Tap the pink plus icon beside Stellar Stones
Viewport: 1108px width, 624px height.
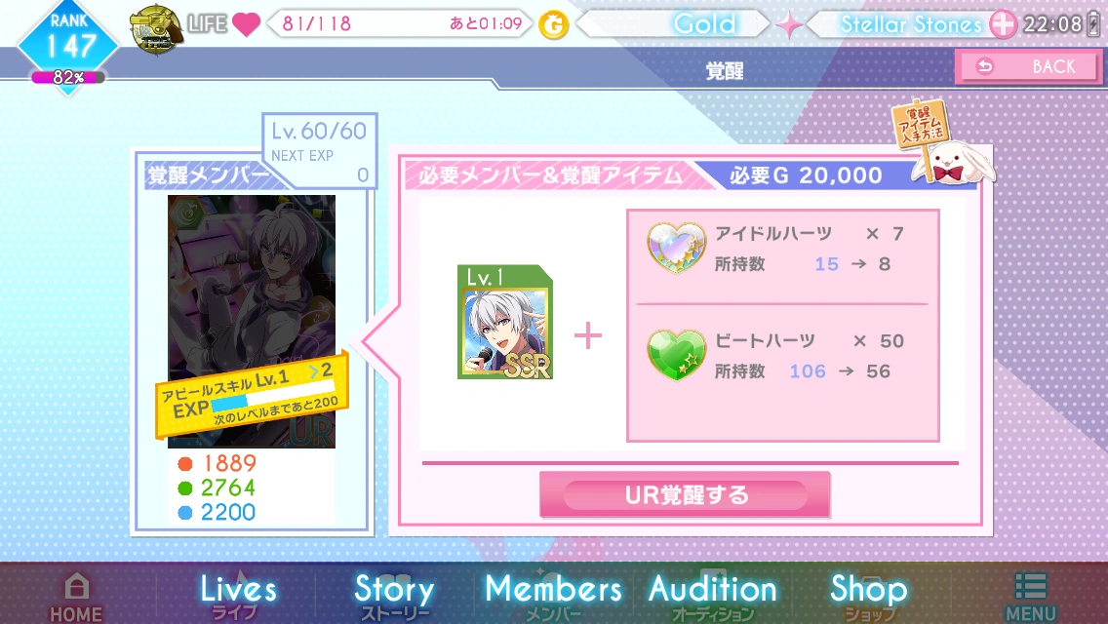[x=1002, y=24]
